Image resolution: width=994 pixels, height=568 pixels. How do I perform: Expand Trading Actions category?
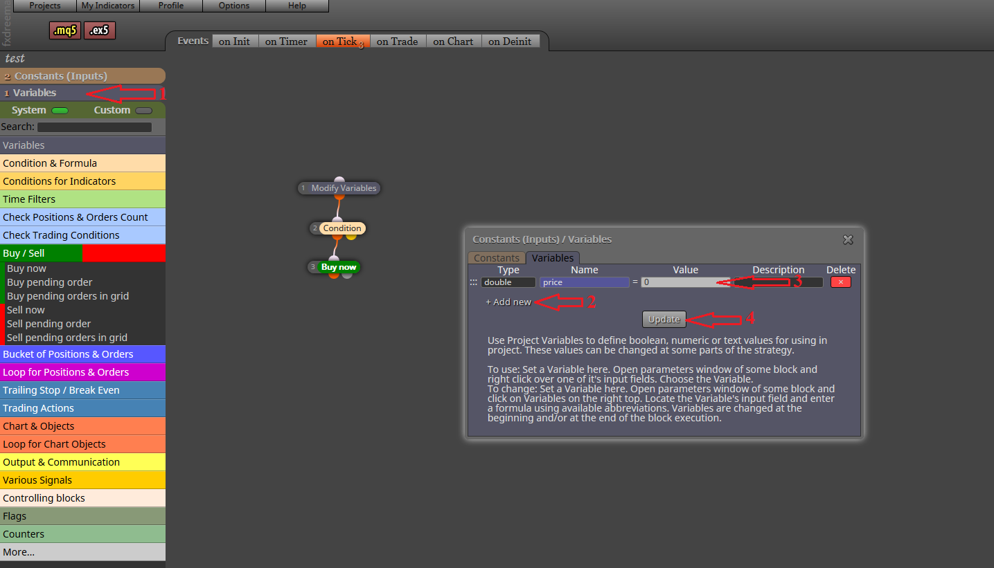(x=82, y=408)
